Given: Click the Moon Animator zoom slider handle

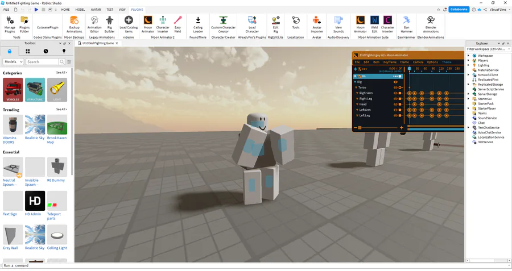Looking at the screenshot, I should (x=360, y=128).
